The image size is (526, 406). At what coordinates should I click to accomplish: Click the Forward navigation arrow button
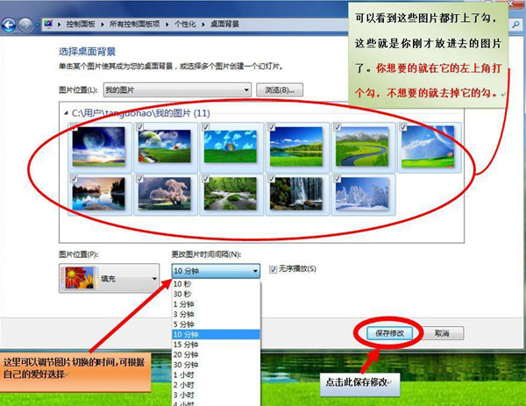tap(27, 25)
